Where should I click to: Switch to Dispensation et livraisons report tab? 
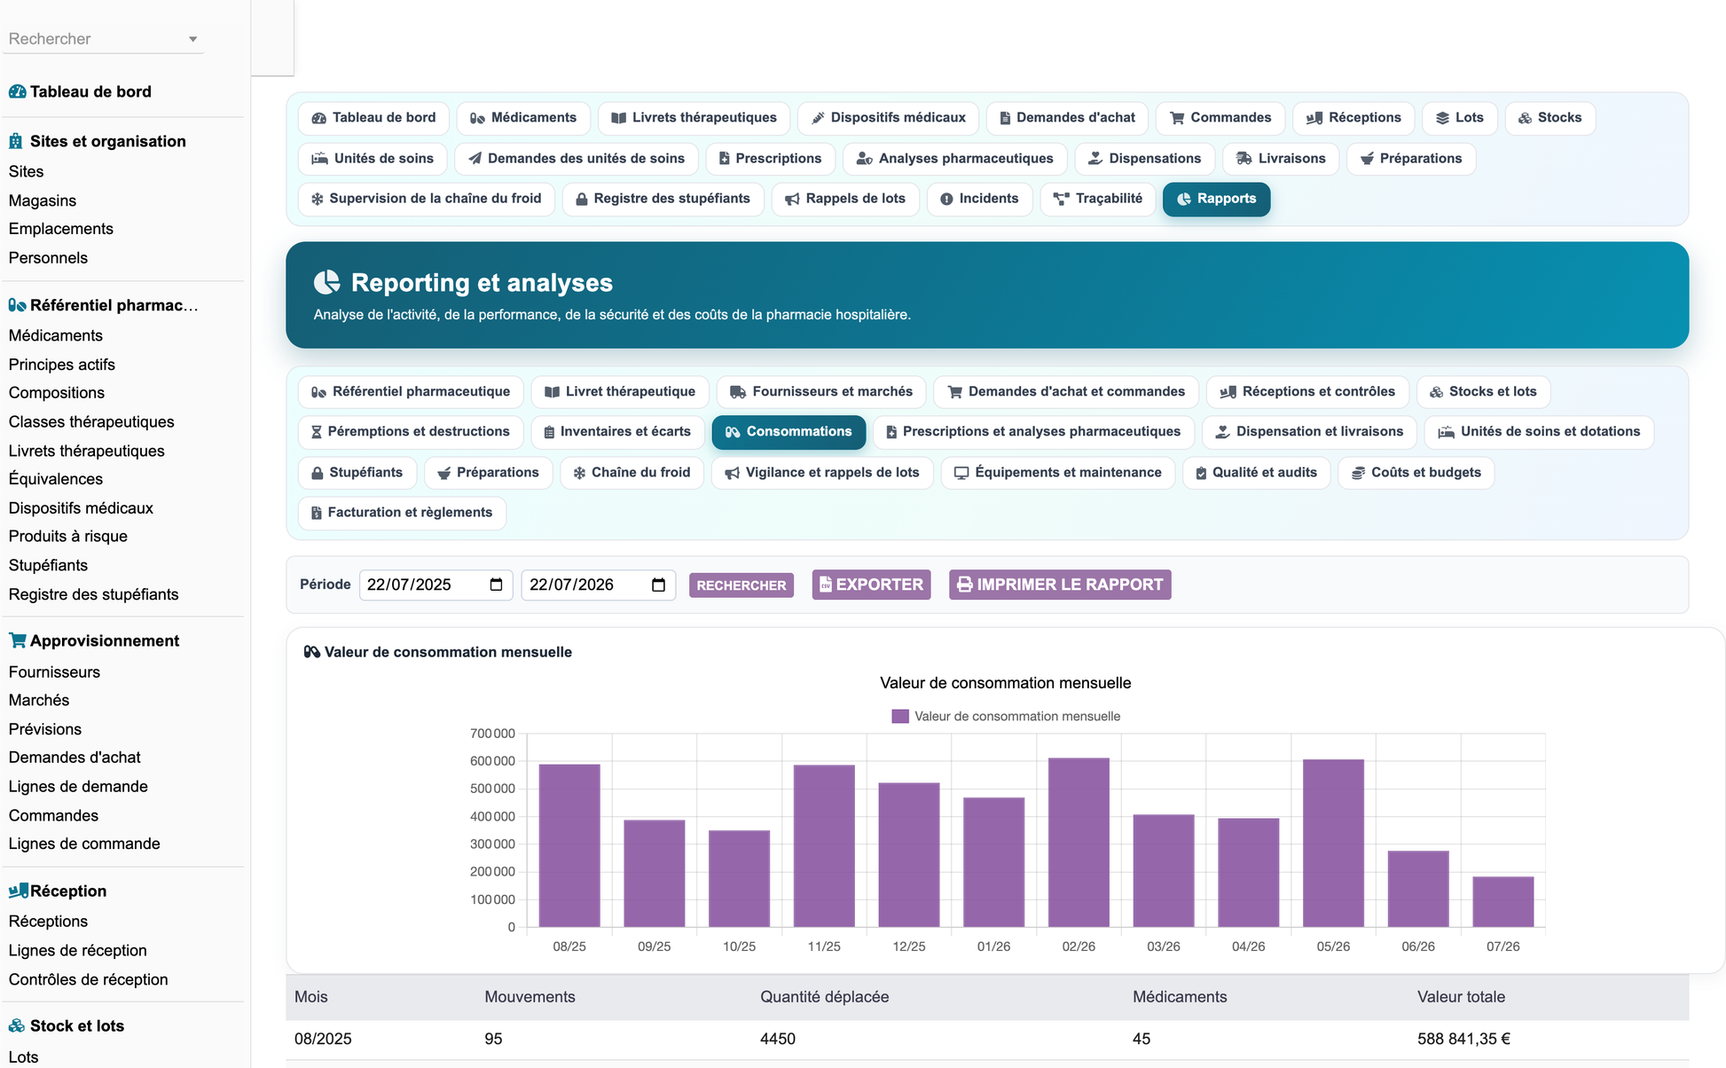pyautogui.click(x=1309, y=432)
